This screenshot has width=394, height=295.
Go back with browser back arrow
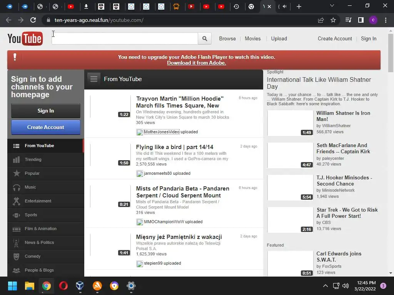8,20
